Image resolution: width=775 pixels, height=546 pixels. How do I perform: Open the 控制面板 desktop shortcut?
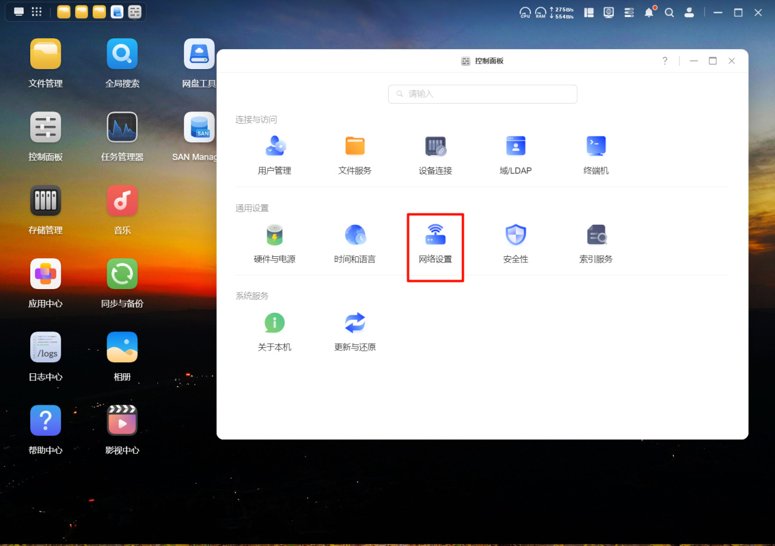click(x=45, y=136)
